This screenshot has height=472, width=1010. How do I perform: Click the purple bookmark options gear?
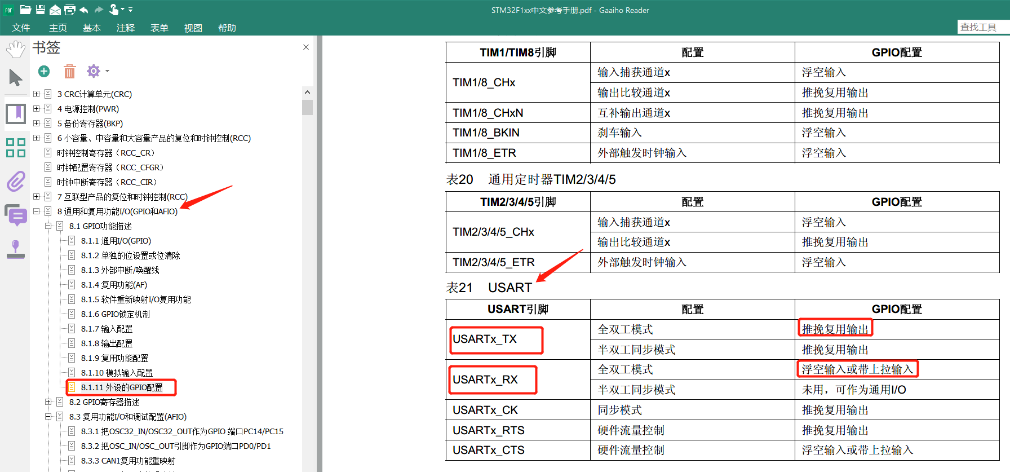pyautogui.click(x=93, y=71)
